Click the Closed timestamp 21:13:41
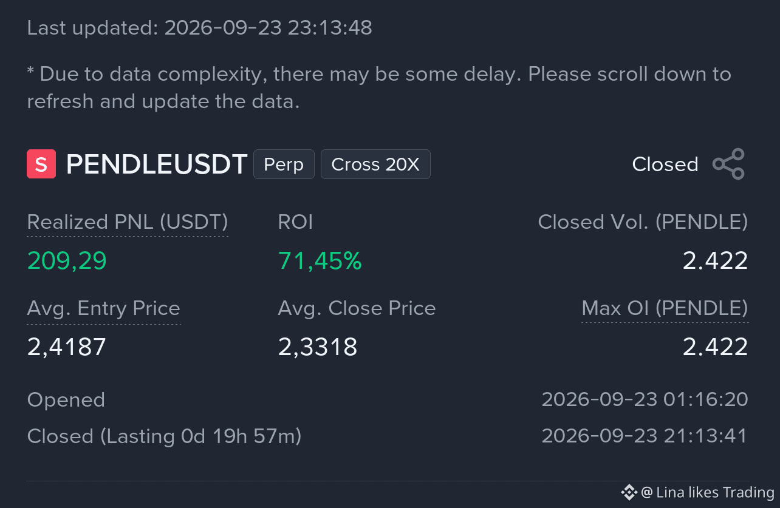780x508 pixels. tap(645, 436)
